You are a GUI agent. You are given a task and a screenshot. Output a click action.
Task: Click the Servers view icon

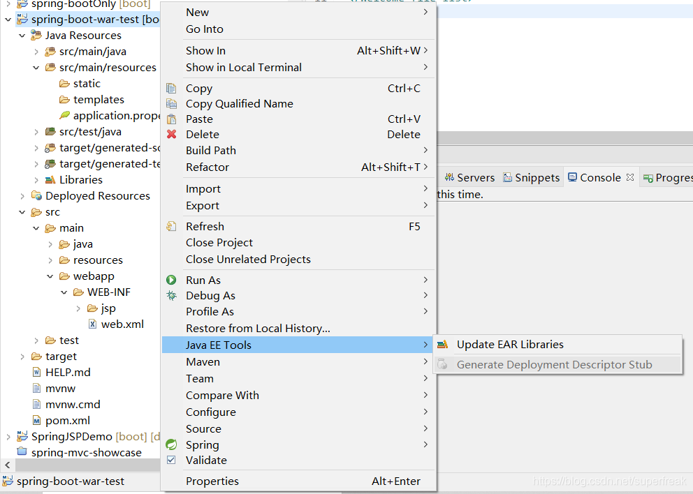[x=449, y=177]
